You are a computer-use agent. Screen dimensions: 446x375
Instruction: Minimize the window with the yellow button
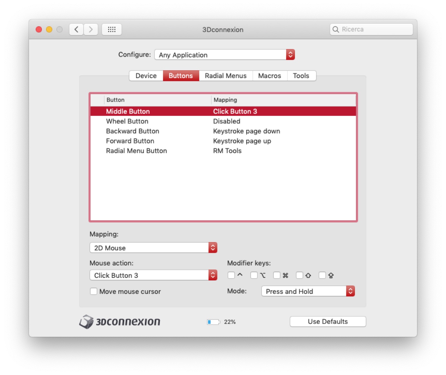coord(49,29)
